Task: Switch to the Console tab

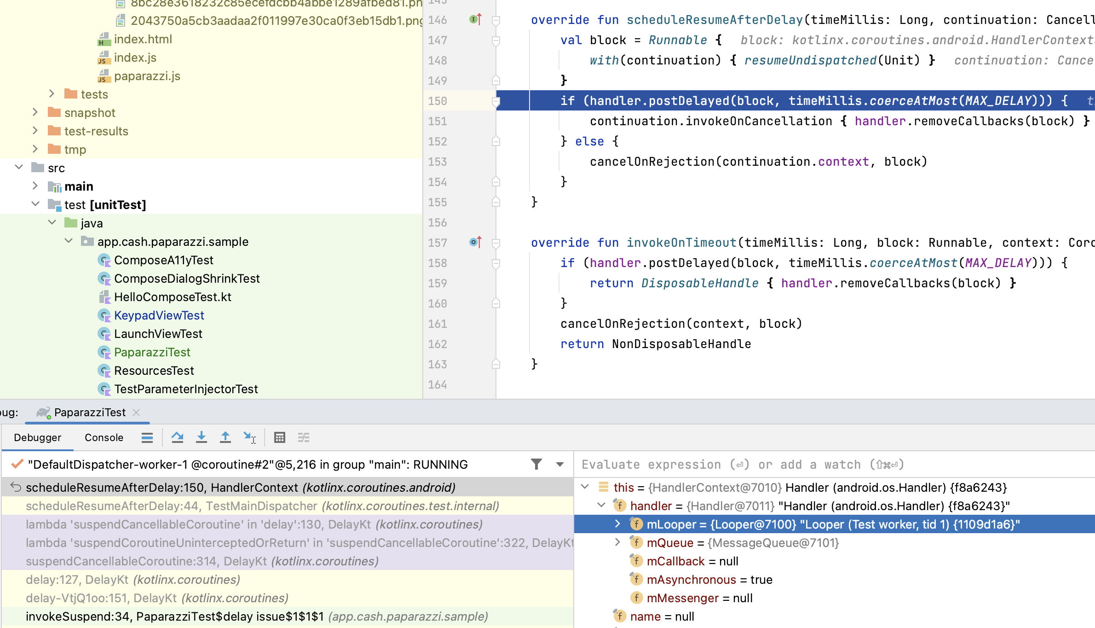Action: [x=104, y=437]
